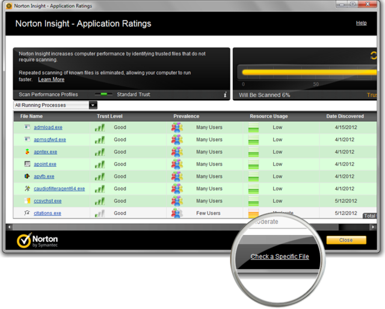The image size is (385, 309).
Task: Open the citations.exe file link
Action: coord(48,213)
